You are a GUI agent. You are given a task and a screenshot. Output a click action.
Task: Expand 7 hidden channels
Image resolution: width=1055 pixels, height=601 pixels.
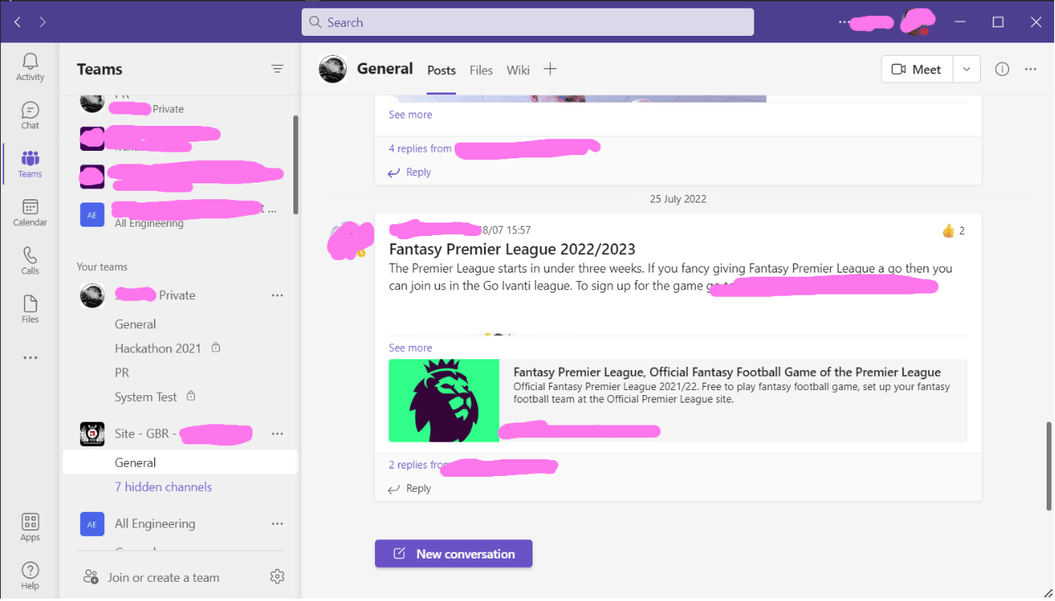163,487
